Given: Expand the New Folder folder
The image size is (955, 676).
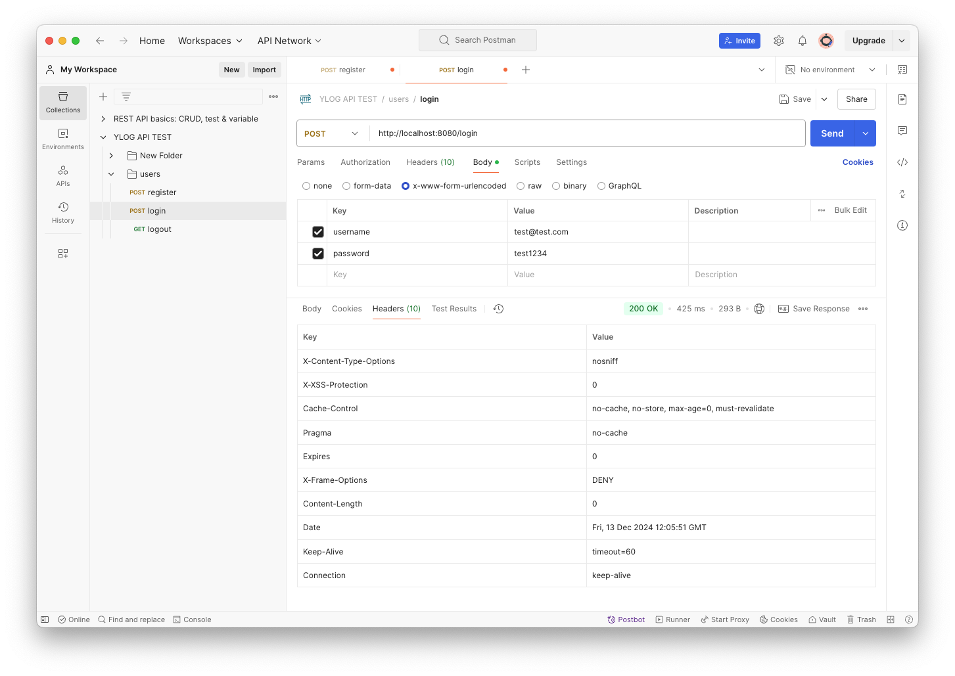Looking at the screenshot, I should point(111,156).
